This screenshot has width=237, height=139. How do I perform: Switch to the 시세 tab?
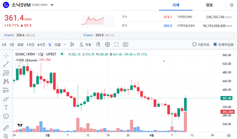(x=176, y=5)
